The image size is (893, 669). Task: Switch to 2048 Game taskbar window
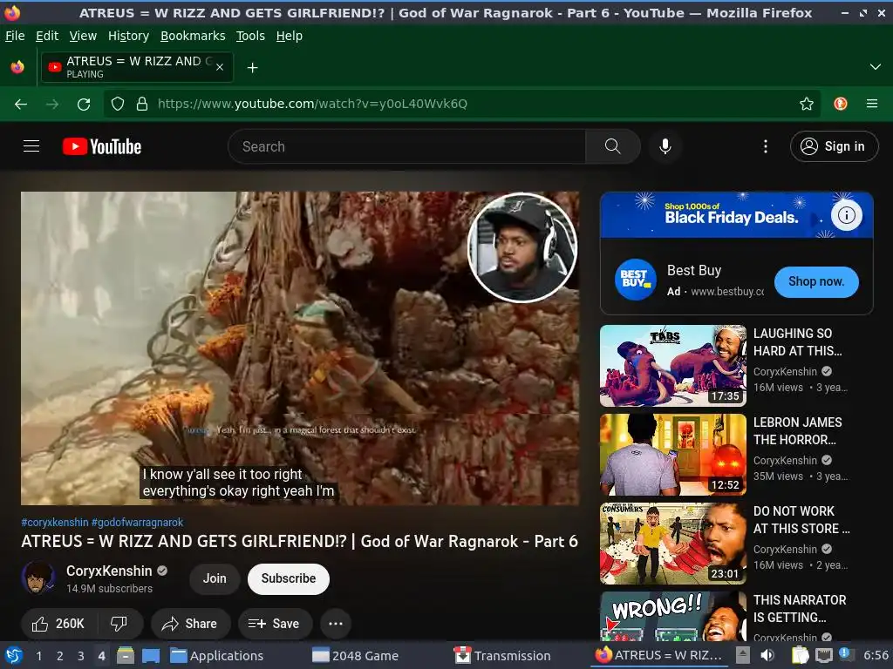[x=356, y=656]
